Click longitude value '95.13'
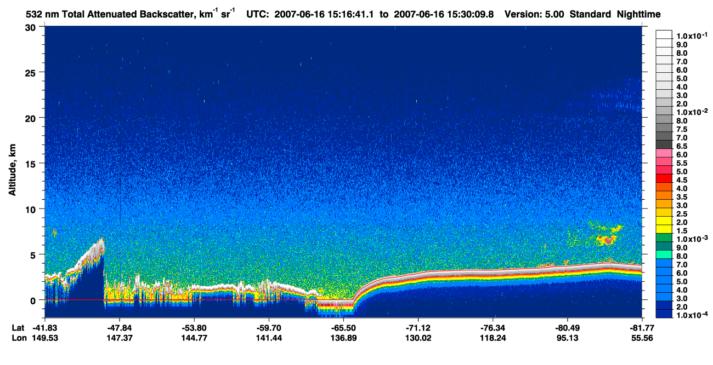The height and width of the screenshot is (365, 713). (x=567, y=338)
